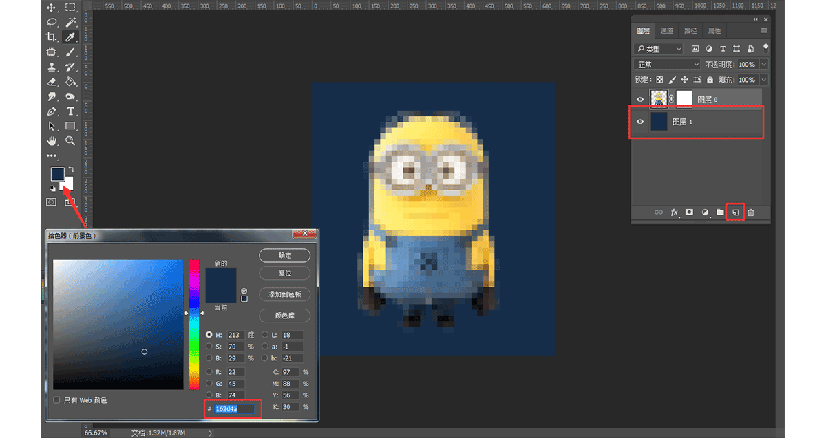Select the Move tool
This screenshot has height=438, width=826.
point(52,8)
